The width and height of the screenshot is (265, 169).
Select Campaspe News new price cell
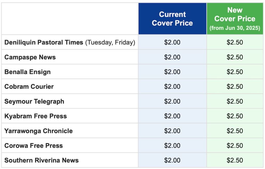(x=235, y=57)
